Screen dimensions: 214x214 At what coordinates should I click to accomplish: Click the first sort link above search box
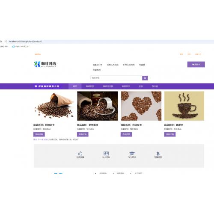coord(98,65)
